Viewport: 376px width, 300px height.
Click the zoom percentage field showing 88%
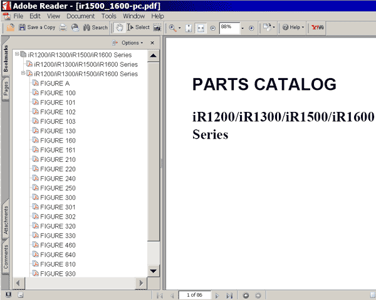click(229, 28)
